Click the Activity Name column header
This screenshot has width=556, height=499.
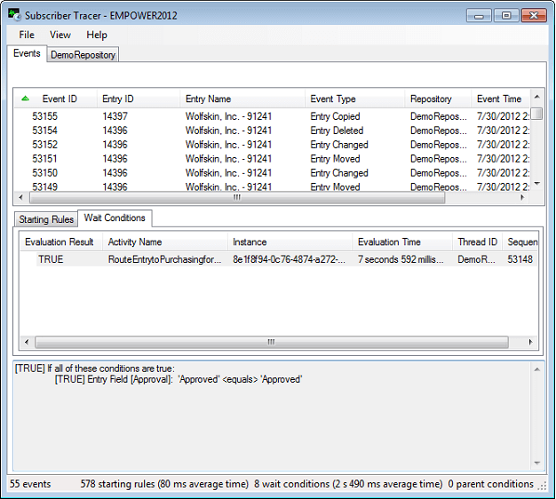click(165, 242)
